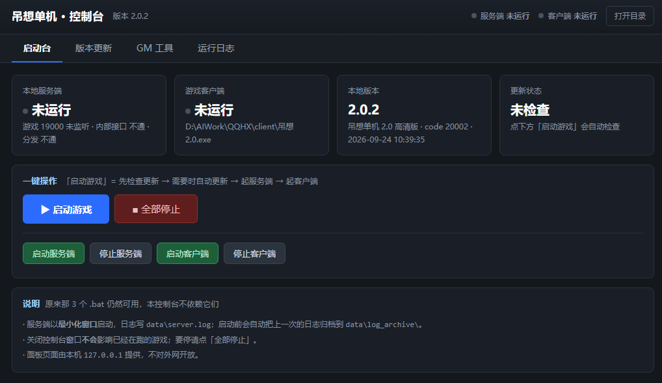Click the status dot in 本地服务端 card
This screenshot has width=662, height=383.
25,111
